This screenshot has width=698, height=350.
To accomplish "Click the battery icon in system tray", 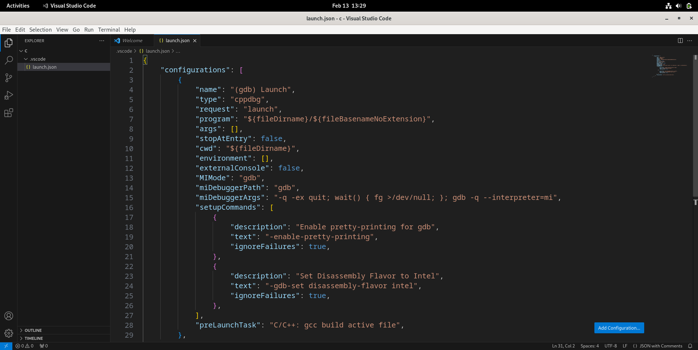I will pyautogui.click(x=689, y=6).
